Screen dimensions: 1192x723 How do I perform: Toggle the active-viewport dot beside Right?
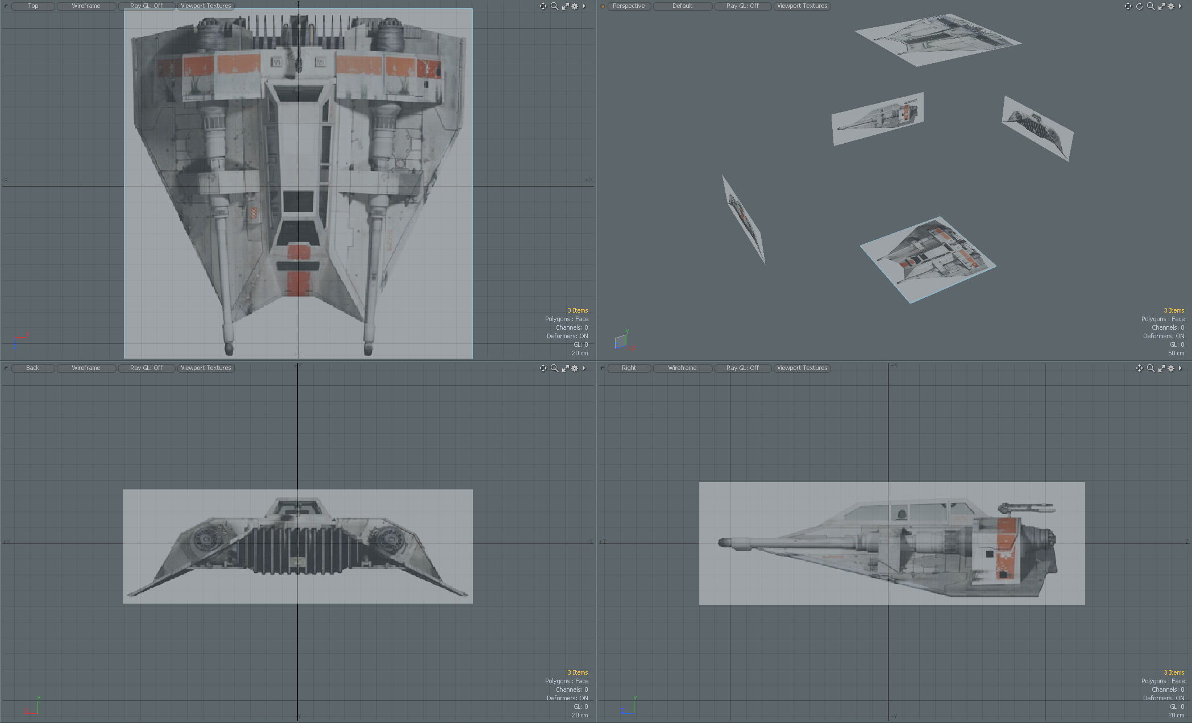(x=603, y=368)
